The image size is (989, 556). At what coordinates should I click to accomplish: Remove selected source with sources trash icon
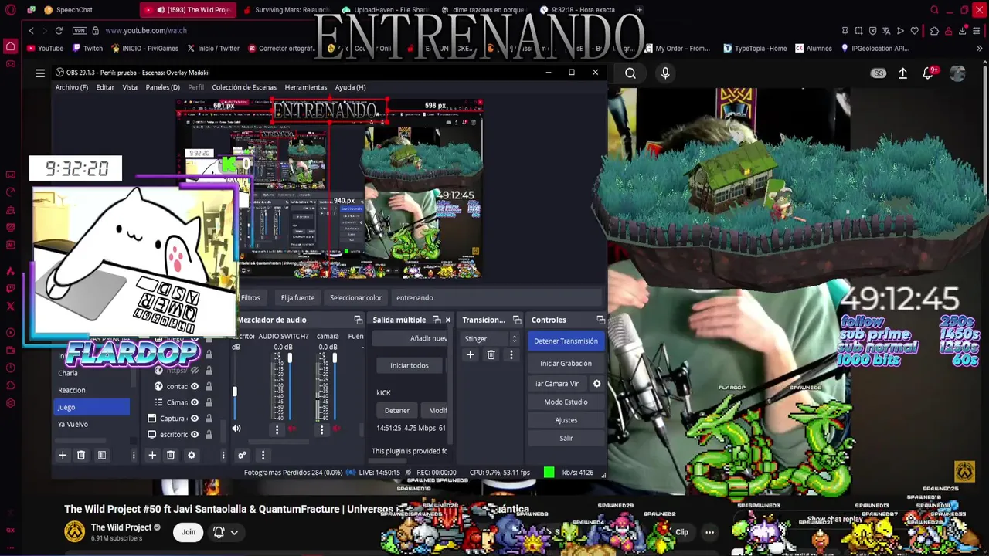click(171, 455)
